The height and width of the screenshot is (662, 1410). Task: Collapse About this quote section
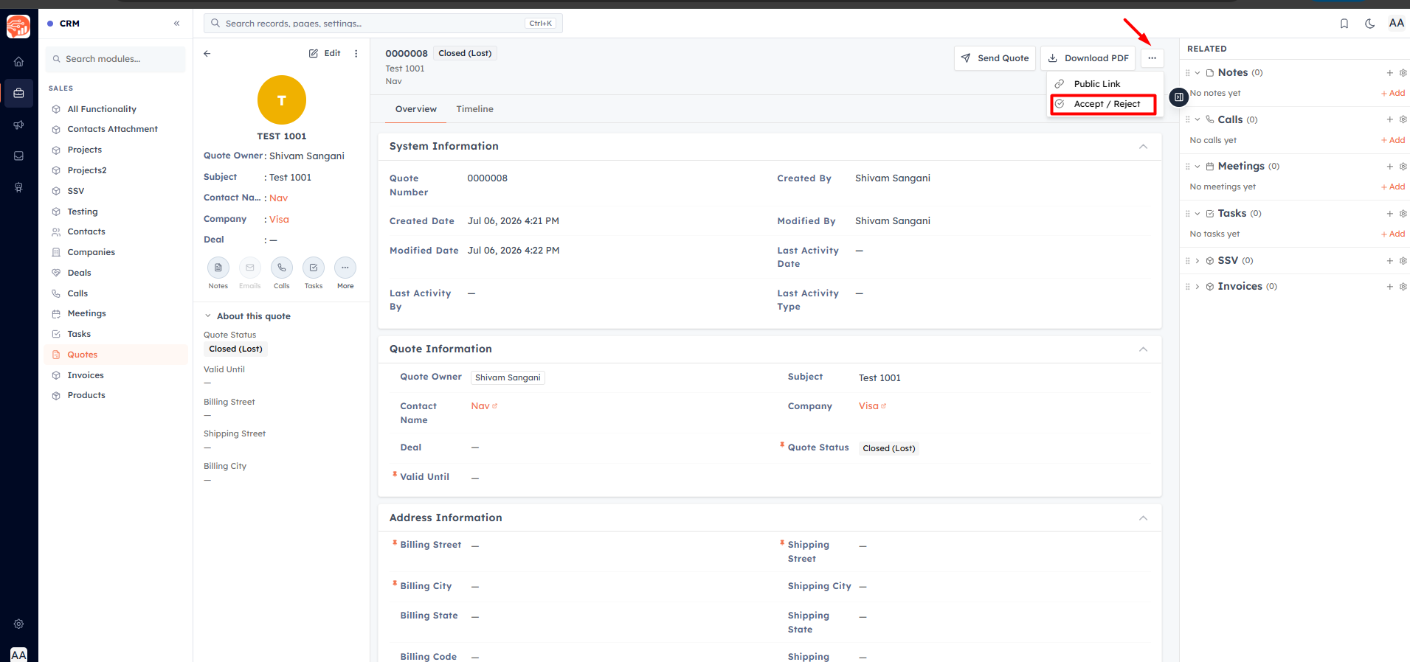(x=208, y=316)
